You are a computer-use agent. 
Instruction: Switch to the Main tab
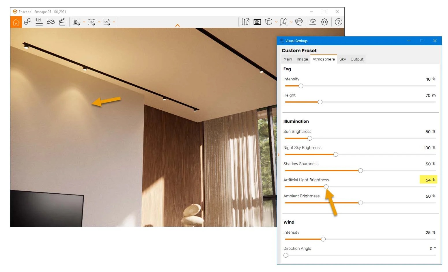click(288, 59)
